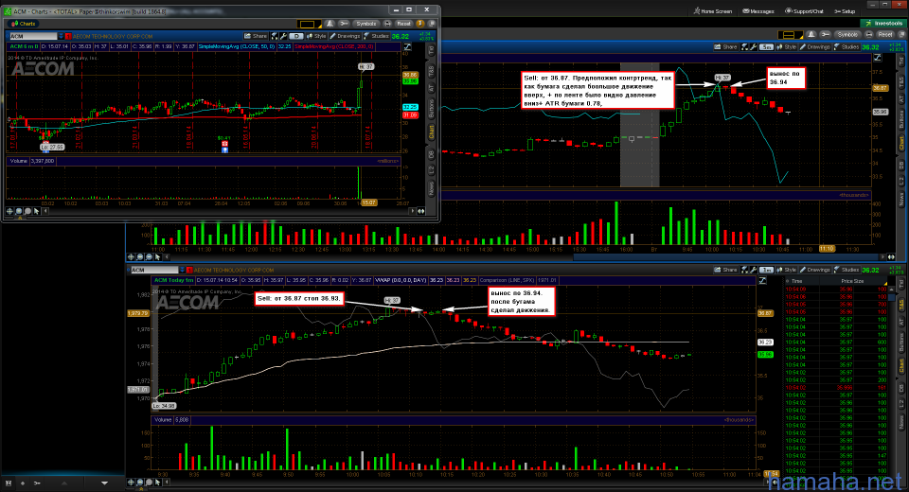The height and width of the screenshot is (492, 909).
Task: Open Messages in the top bar
Action: [x=758, y=11]
